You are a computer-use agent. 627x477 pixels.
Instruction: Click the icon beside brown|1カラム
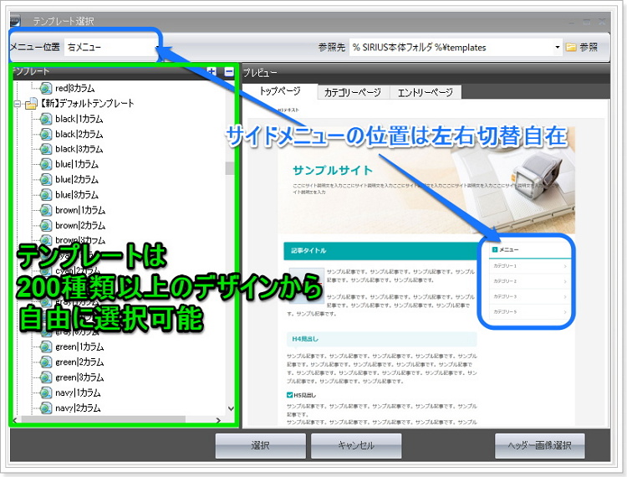pyautogui.click(x=46, y=210)
